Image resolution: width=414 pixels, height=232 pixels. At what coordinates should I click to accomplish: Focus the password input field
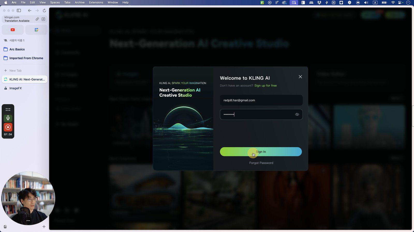pyautogui.click(x=261, y=114)
